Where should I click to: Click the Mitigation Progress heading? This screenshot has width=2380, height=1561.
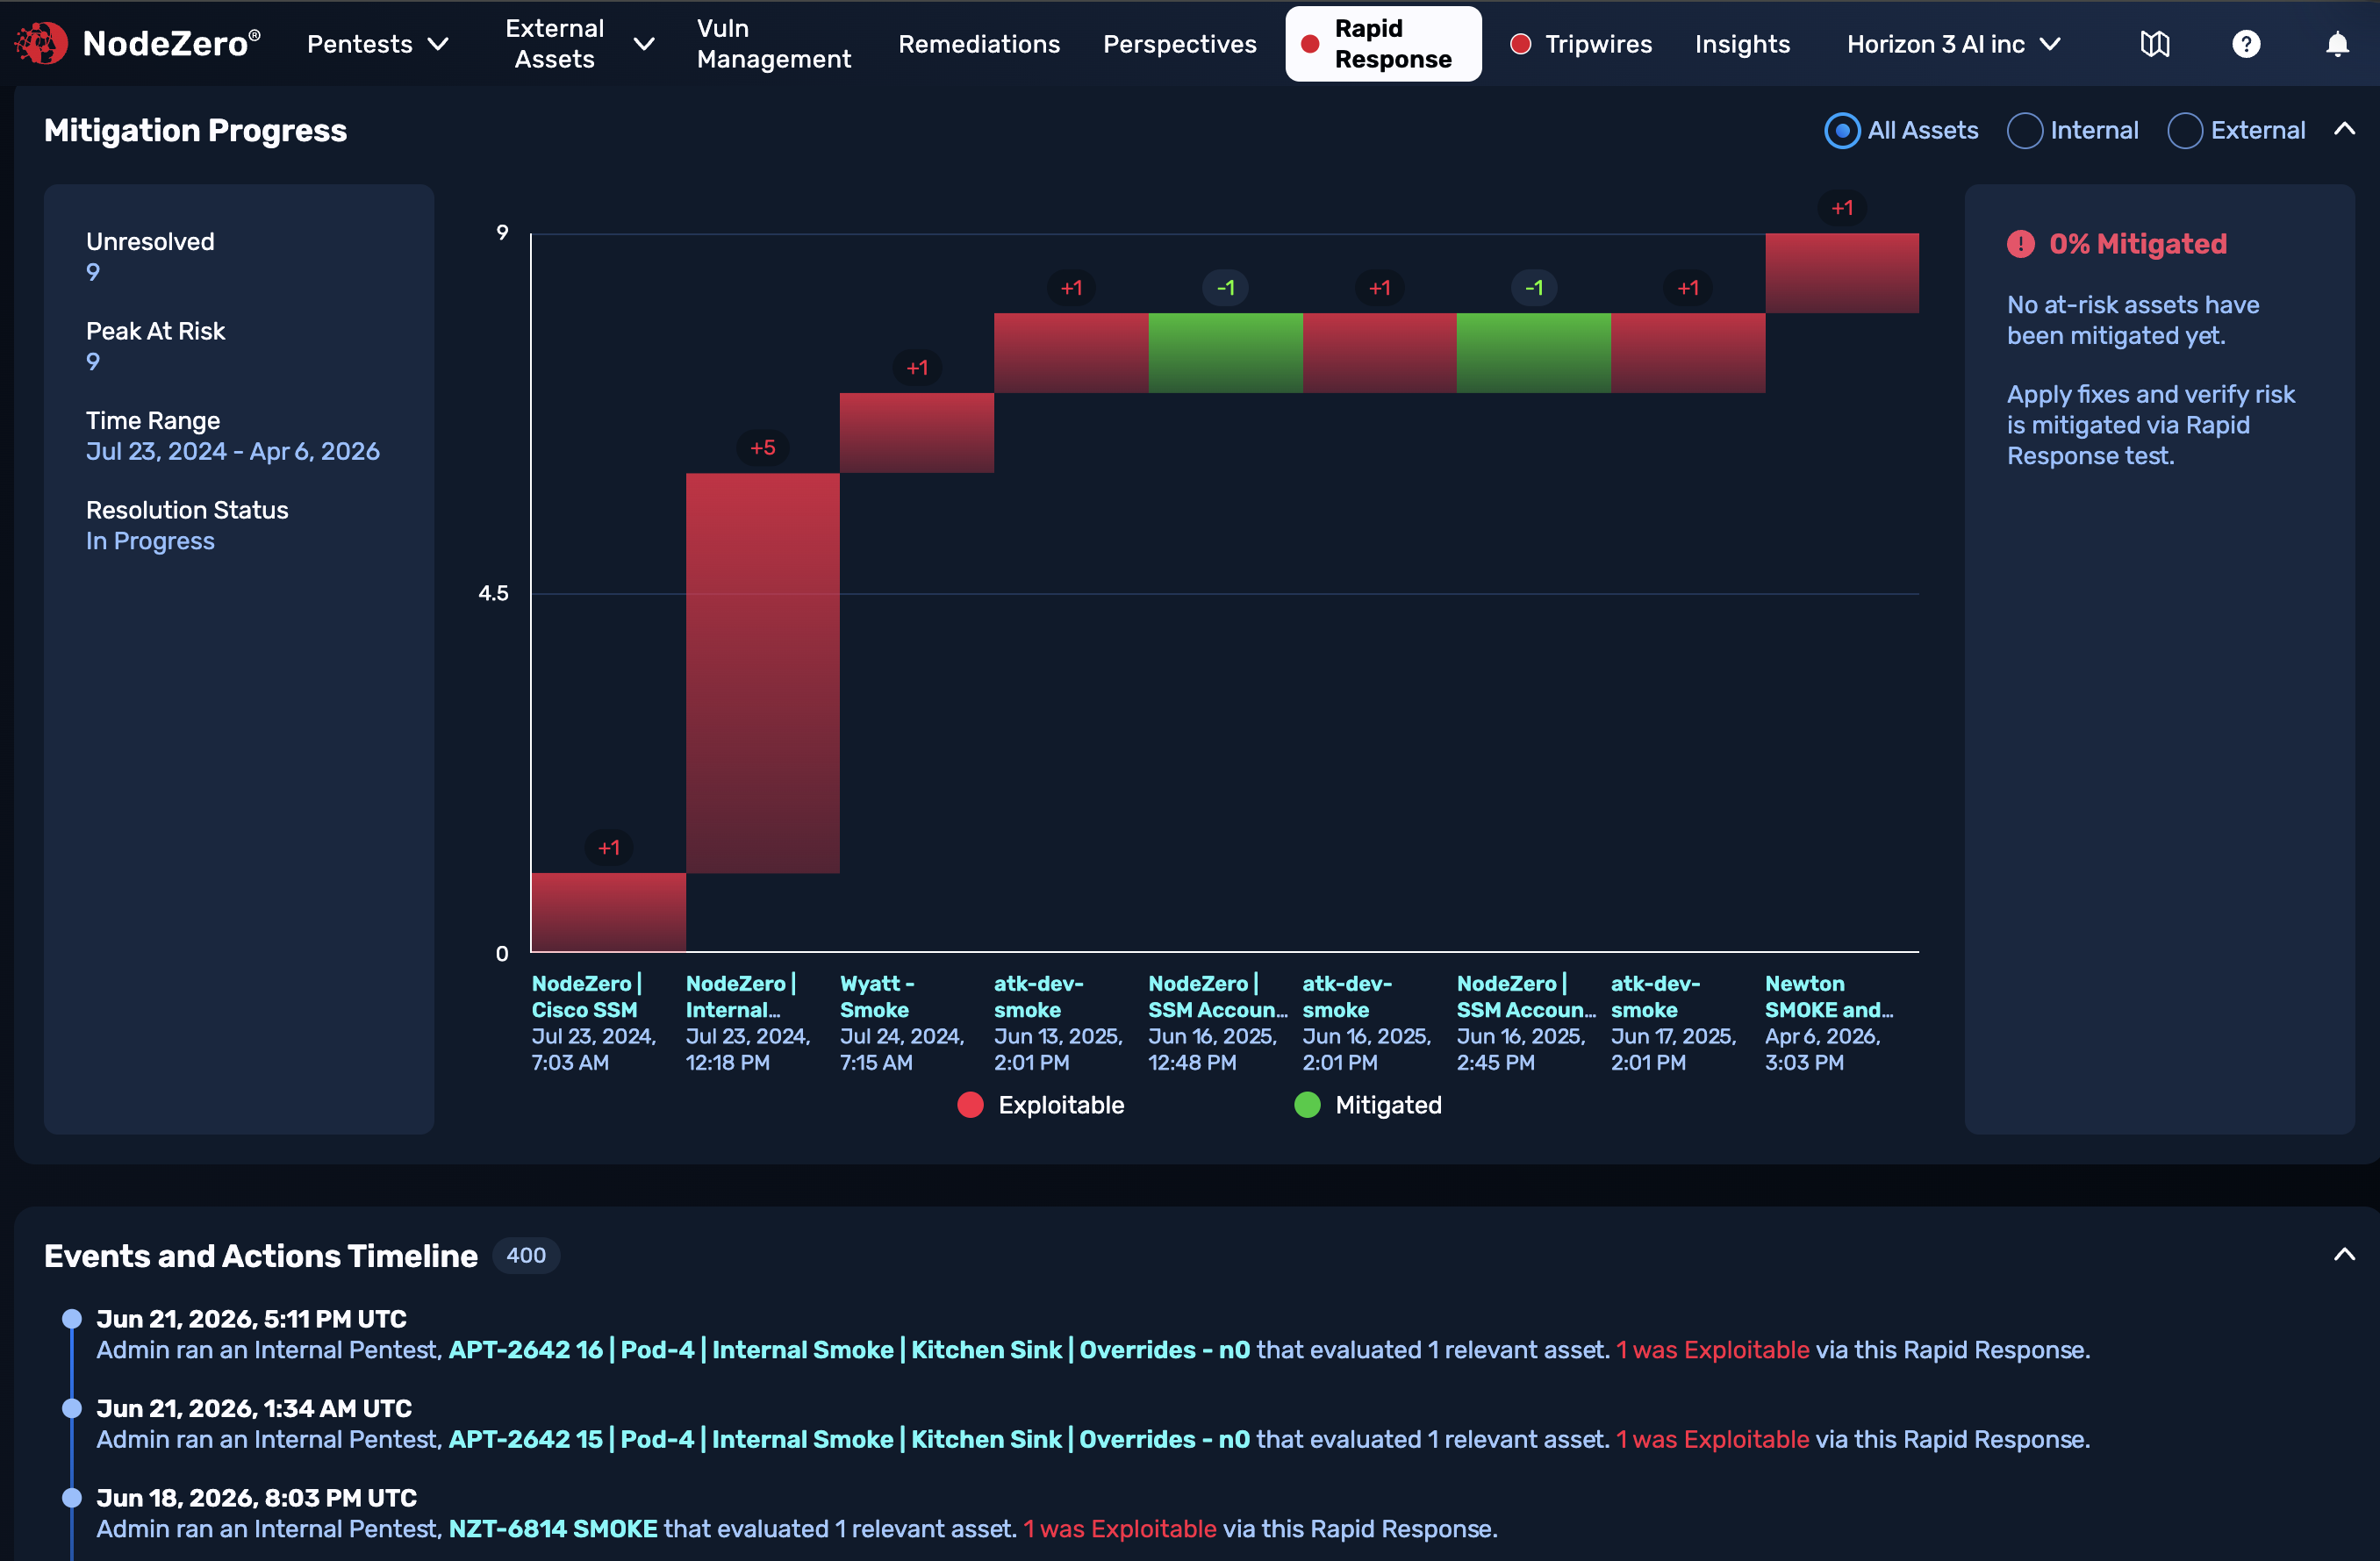coord(195,131)
